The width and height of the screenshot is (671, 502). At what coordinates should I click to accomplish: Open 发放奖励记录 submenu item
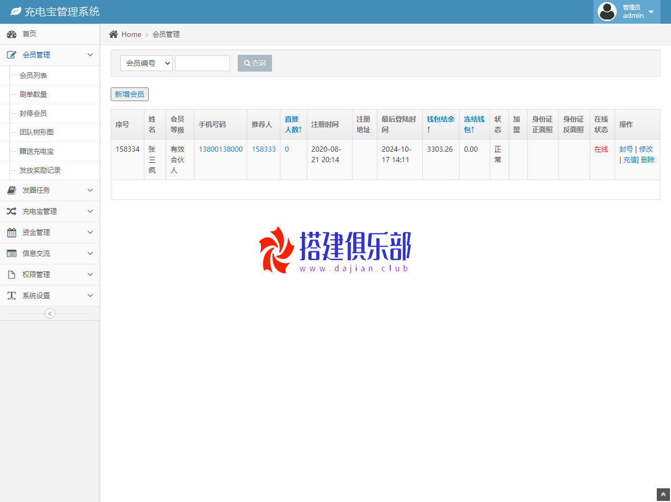click(x=40, y=170)
